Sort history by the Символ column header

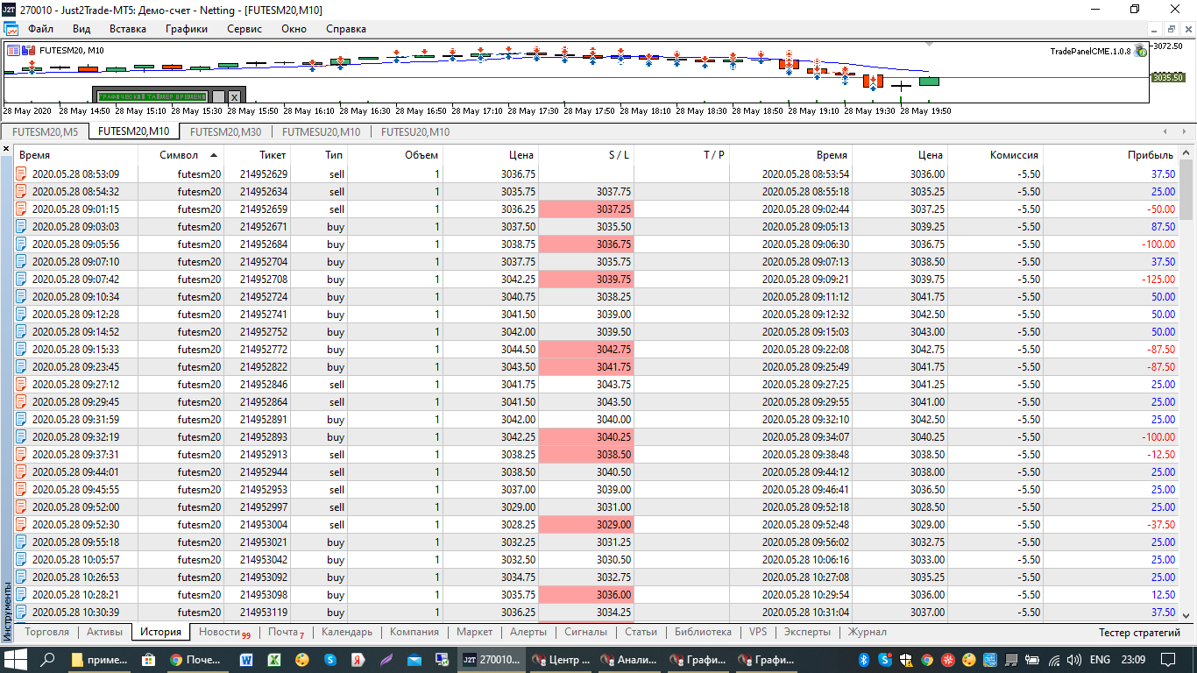(x=179, y=154)
